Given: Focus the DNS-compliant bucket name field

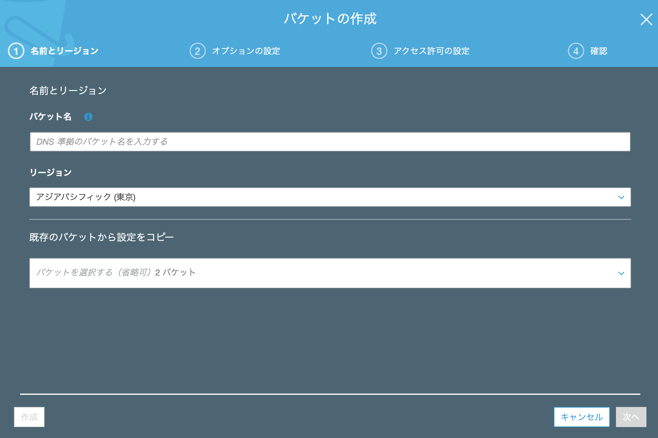Looking at the screenshot, I should click(330, 142).
